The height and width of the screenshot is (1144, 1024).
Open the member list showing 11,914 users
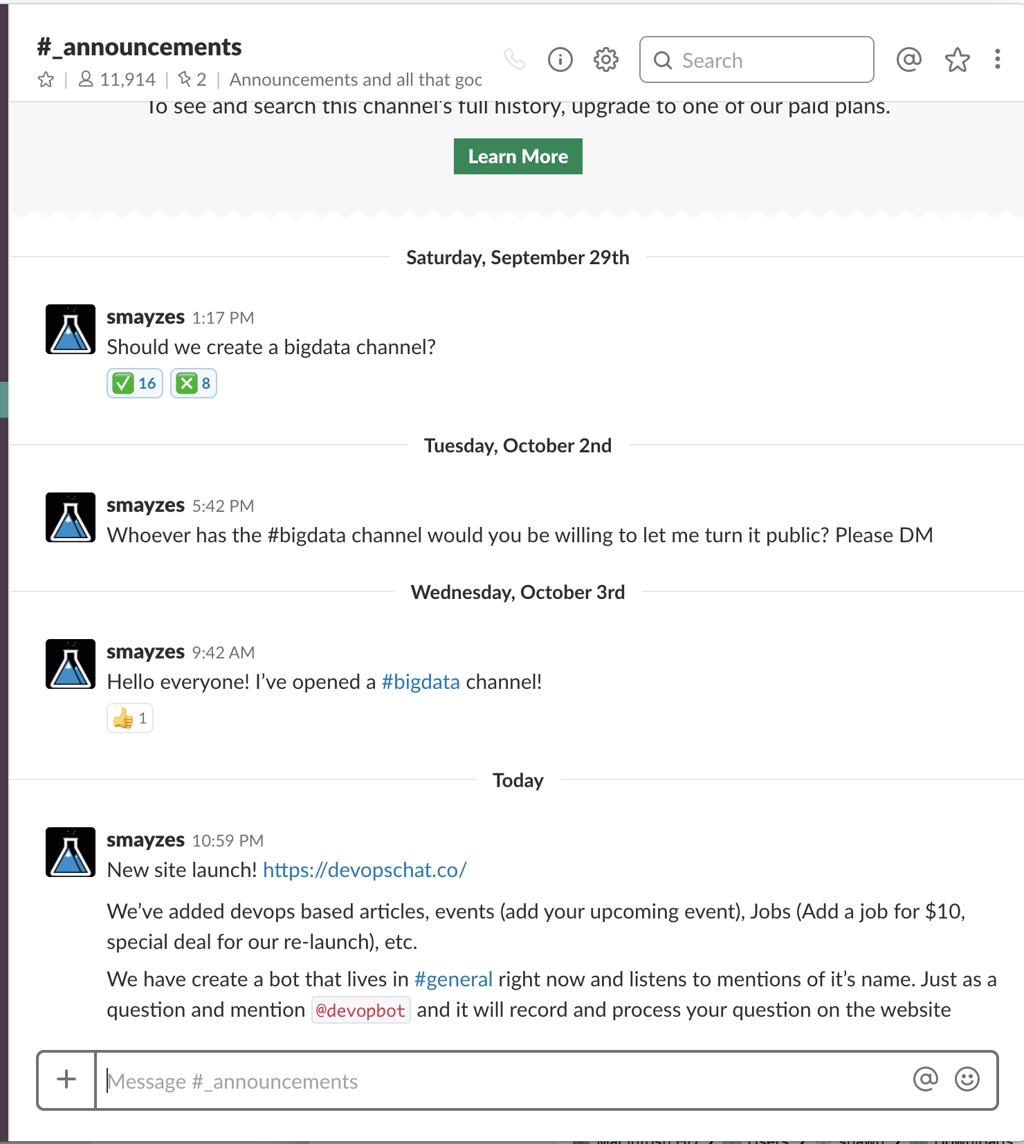(x=118, y=79)
